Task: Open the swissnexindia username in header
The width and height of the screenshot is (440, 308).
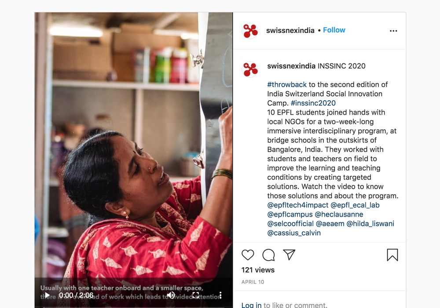Action: coord(290,30)
